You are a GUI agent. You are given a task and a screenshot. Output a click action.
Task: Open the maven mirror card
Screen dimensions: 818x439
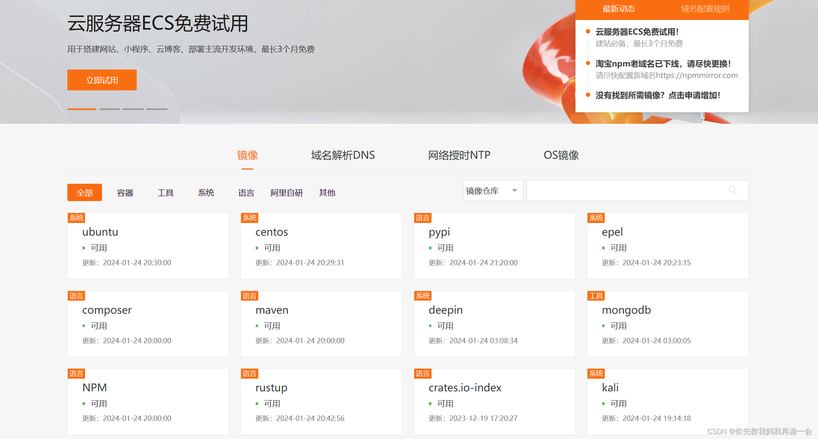[x=321, y=324]
